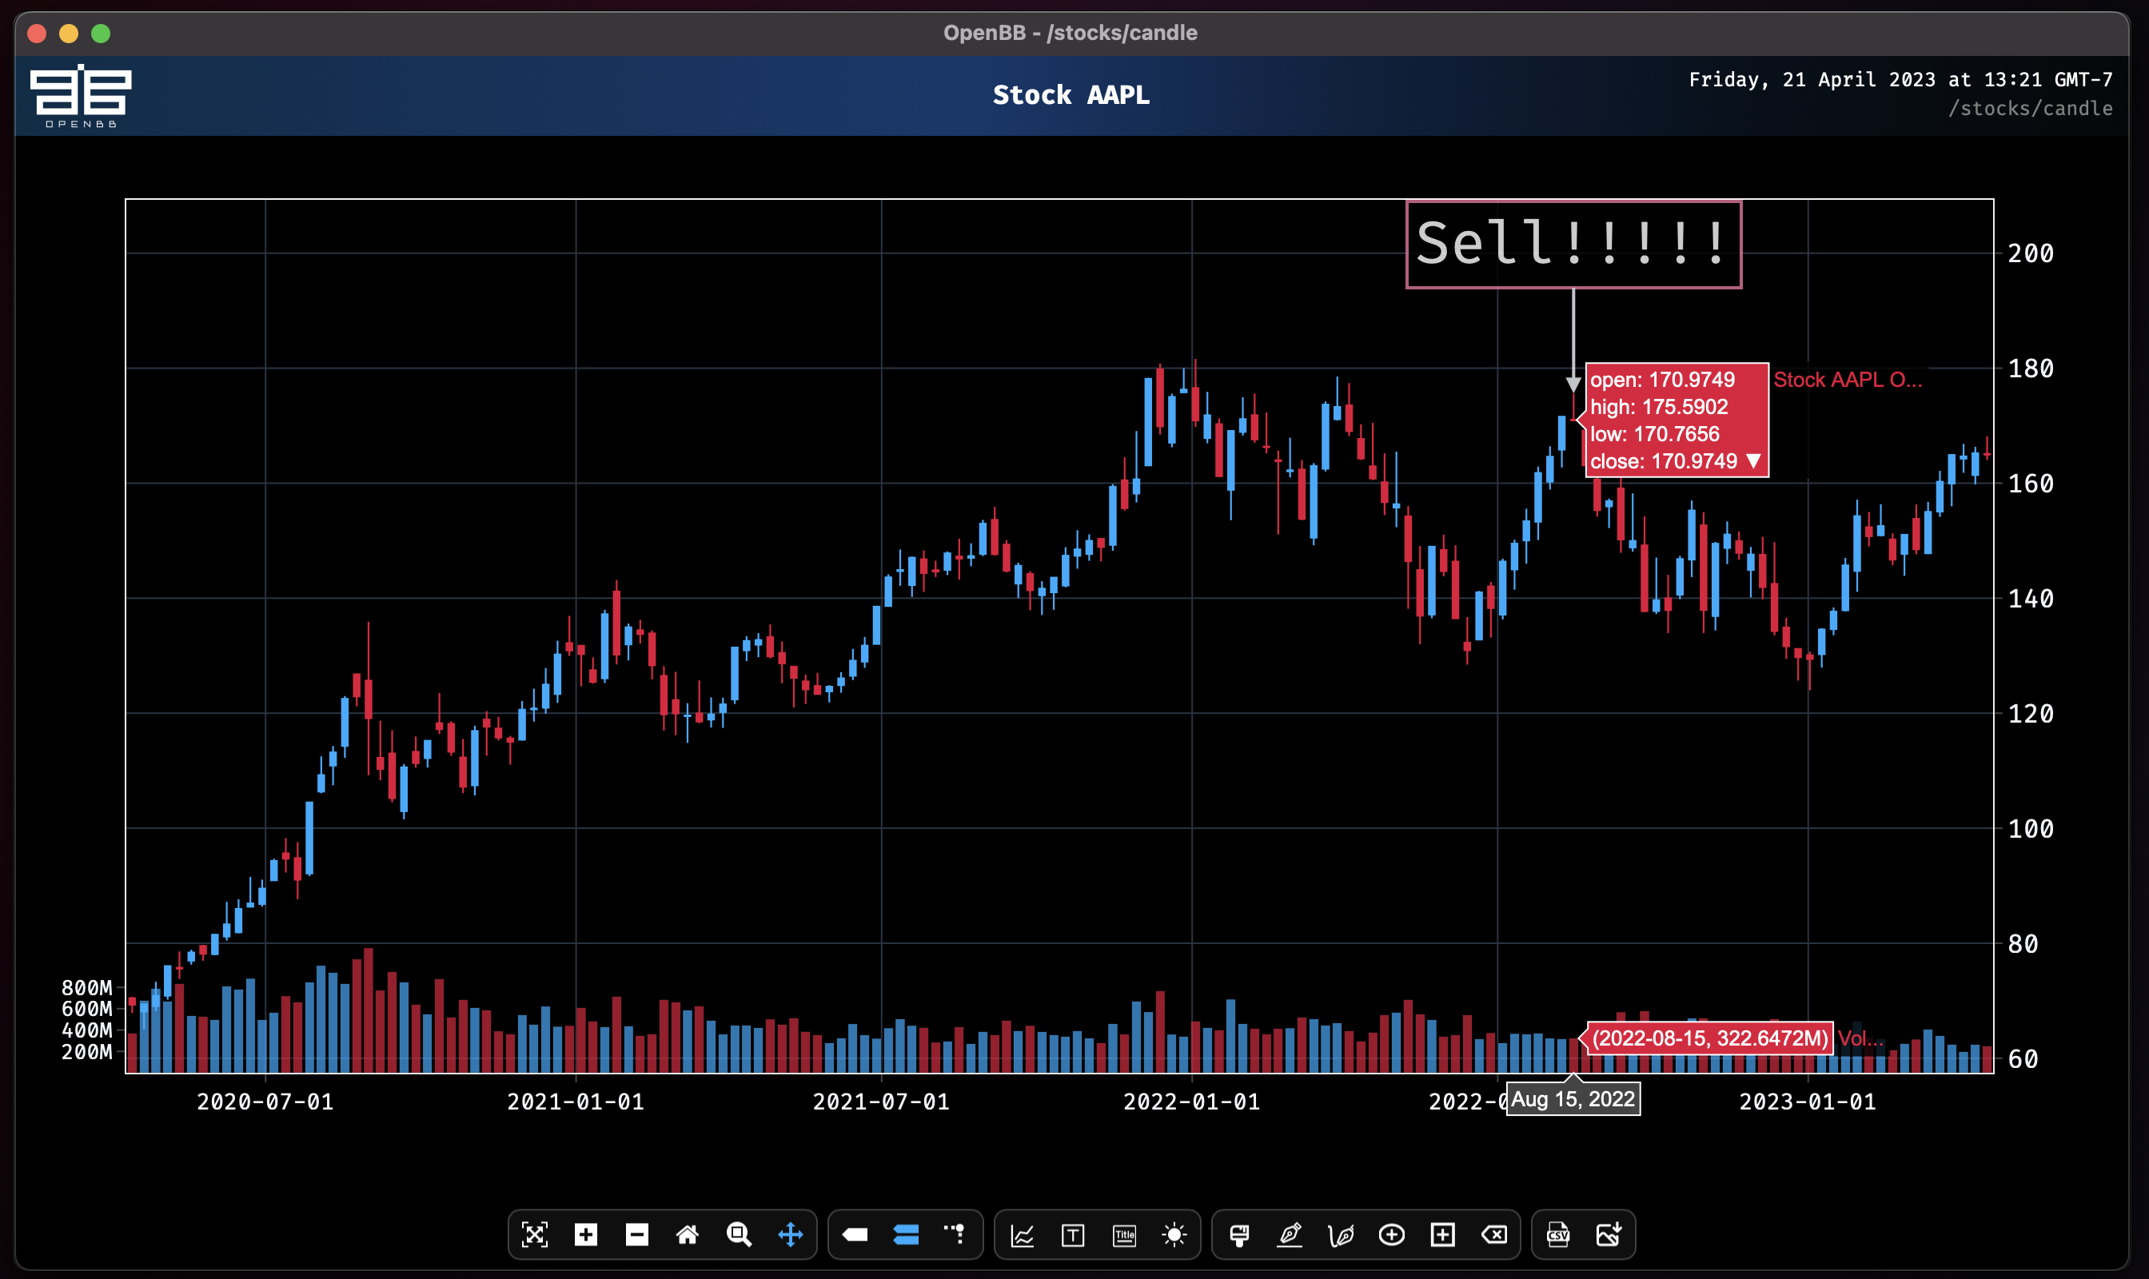Activate the pan arrows tool

click(791, 1234)
